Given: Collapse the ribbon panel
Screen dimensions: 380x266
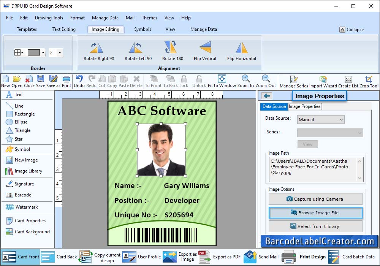Looking at the screenshot, I should coord(351,30).
